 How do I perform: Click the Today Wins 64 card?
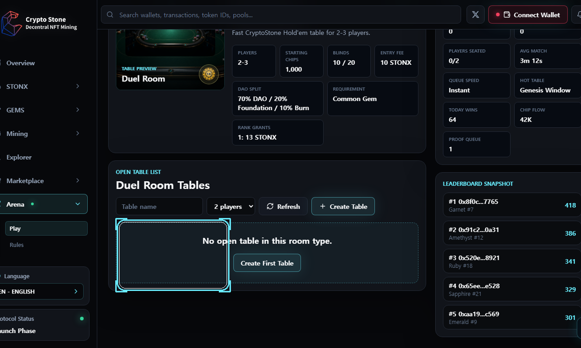(476, 115)
